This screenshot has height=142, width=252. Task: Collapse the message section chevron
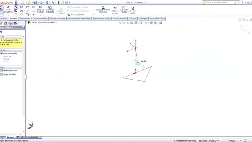pos(24,37)
